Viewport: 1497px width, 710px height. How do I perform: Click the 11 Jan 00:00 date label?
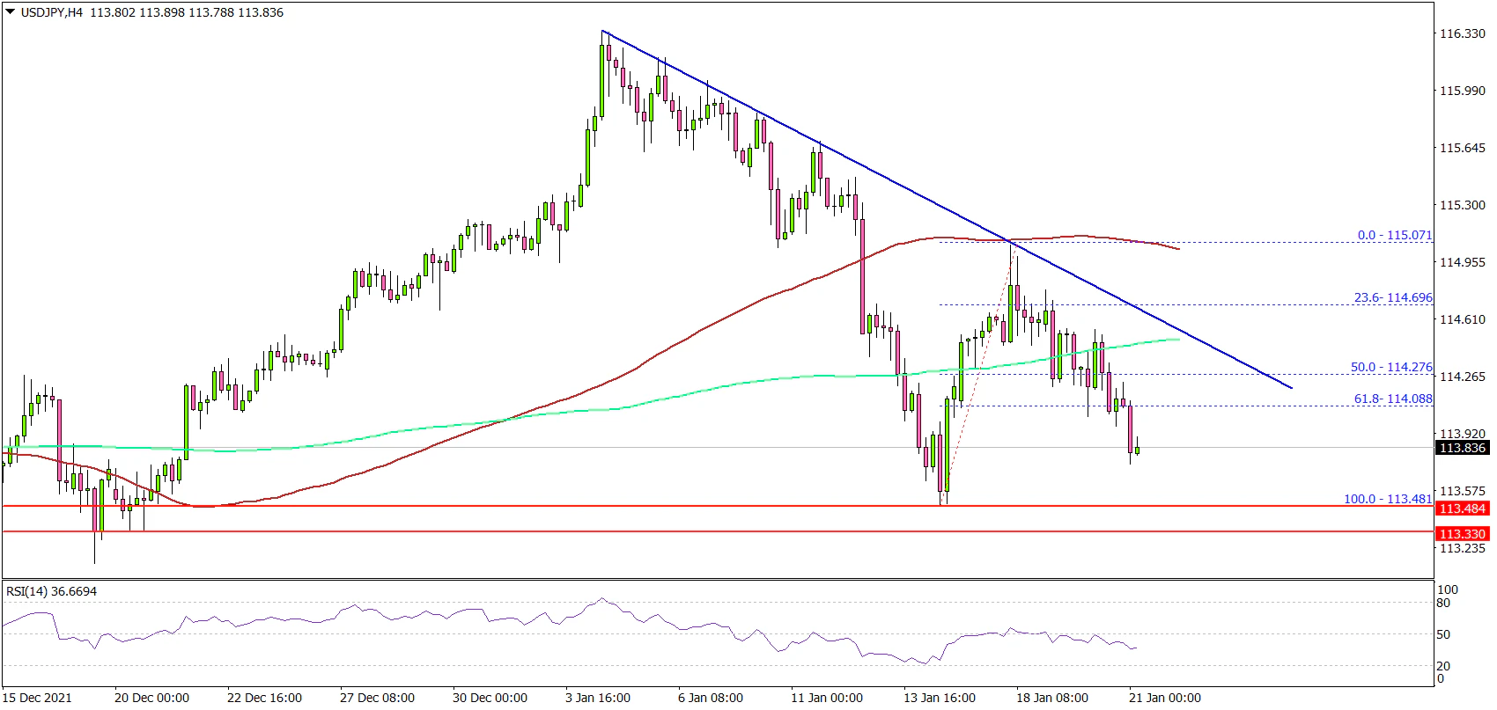(826, 698)
